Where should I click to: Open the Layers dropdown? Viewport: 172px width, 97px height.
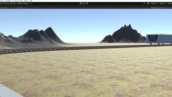163,4
